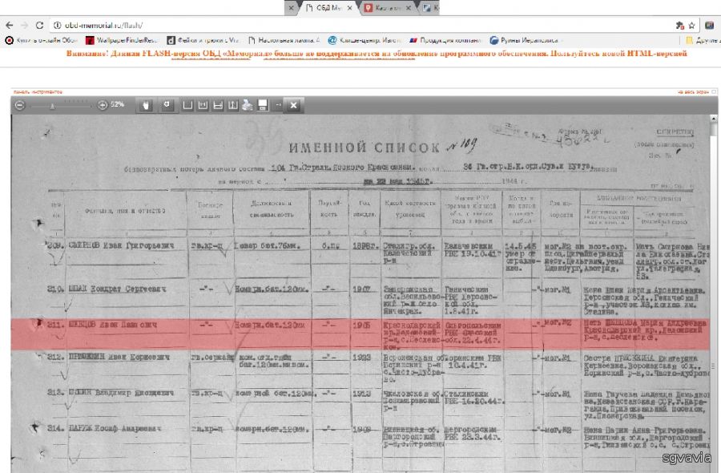Bookmark this page with star icon
The width and height of the screenshot is (721, 473).
coord(691,25)
